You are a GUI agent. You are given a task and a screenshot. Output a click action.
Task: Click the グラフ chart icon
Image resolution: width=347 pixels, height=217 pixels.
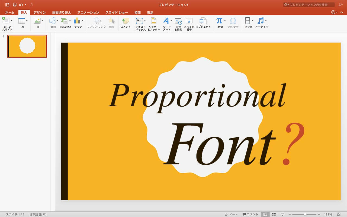pos(77,21)
